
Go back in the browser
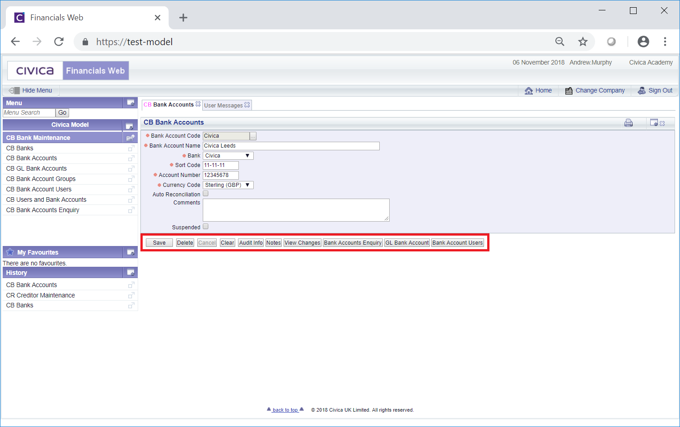click(x=15, y=42)
